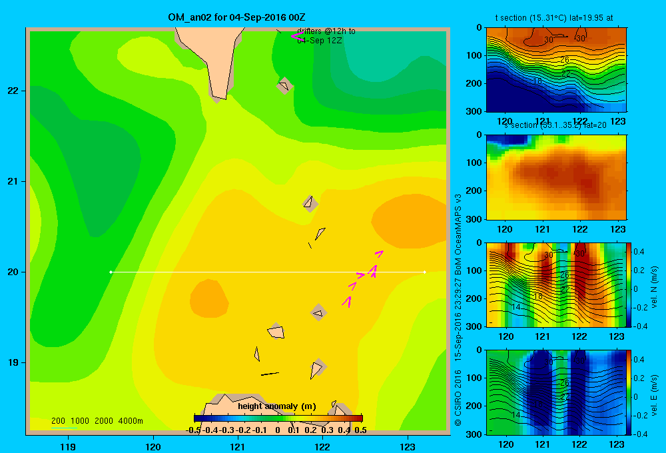Image resolution: width=666 pixels, height=453 pixels.
Task: Click the "26" contour label in the temperature section
Action: click(565, 60)
